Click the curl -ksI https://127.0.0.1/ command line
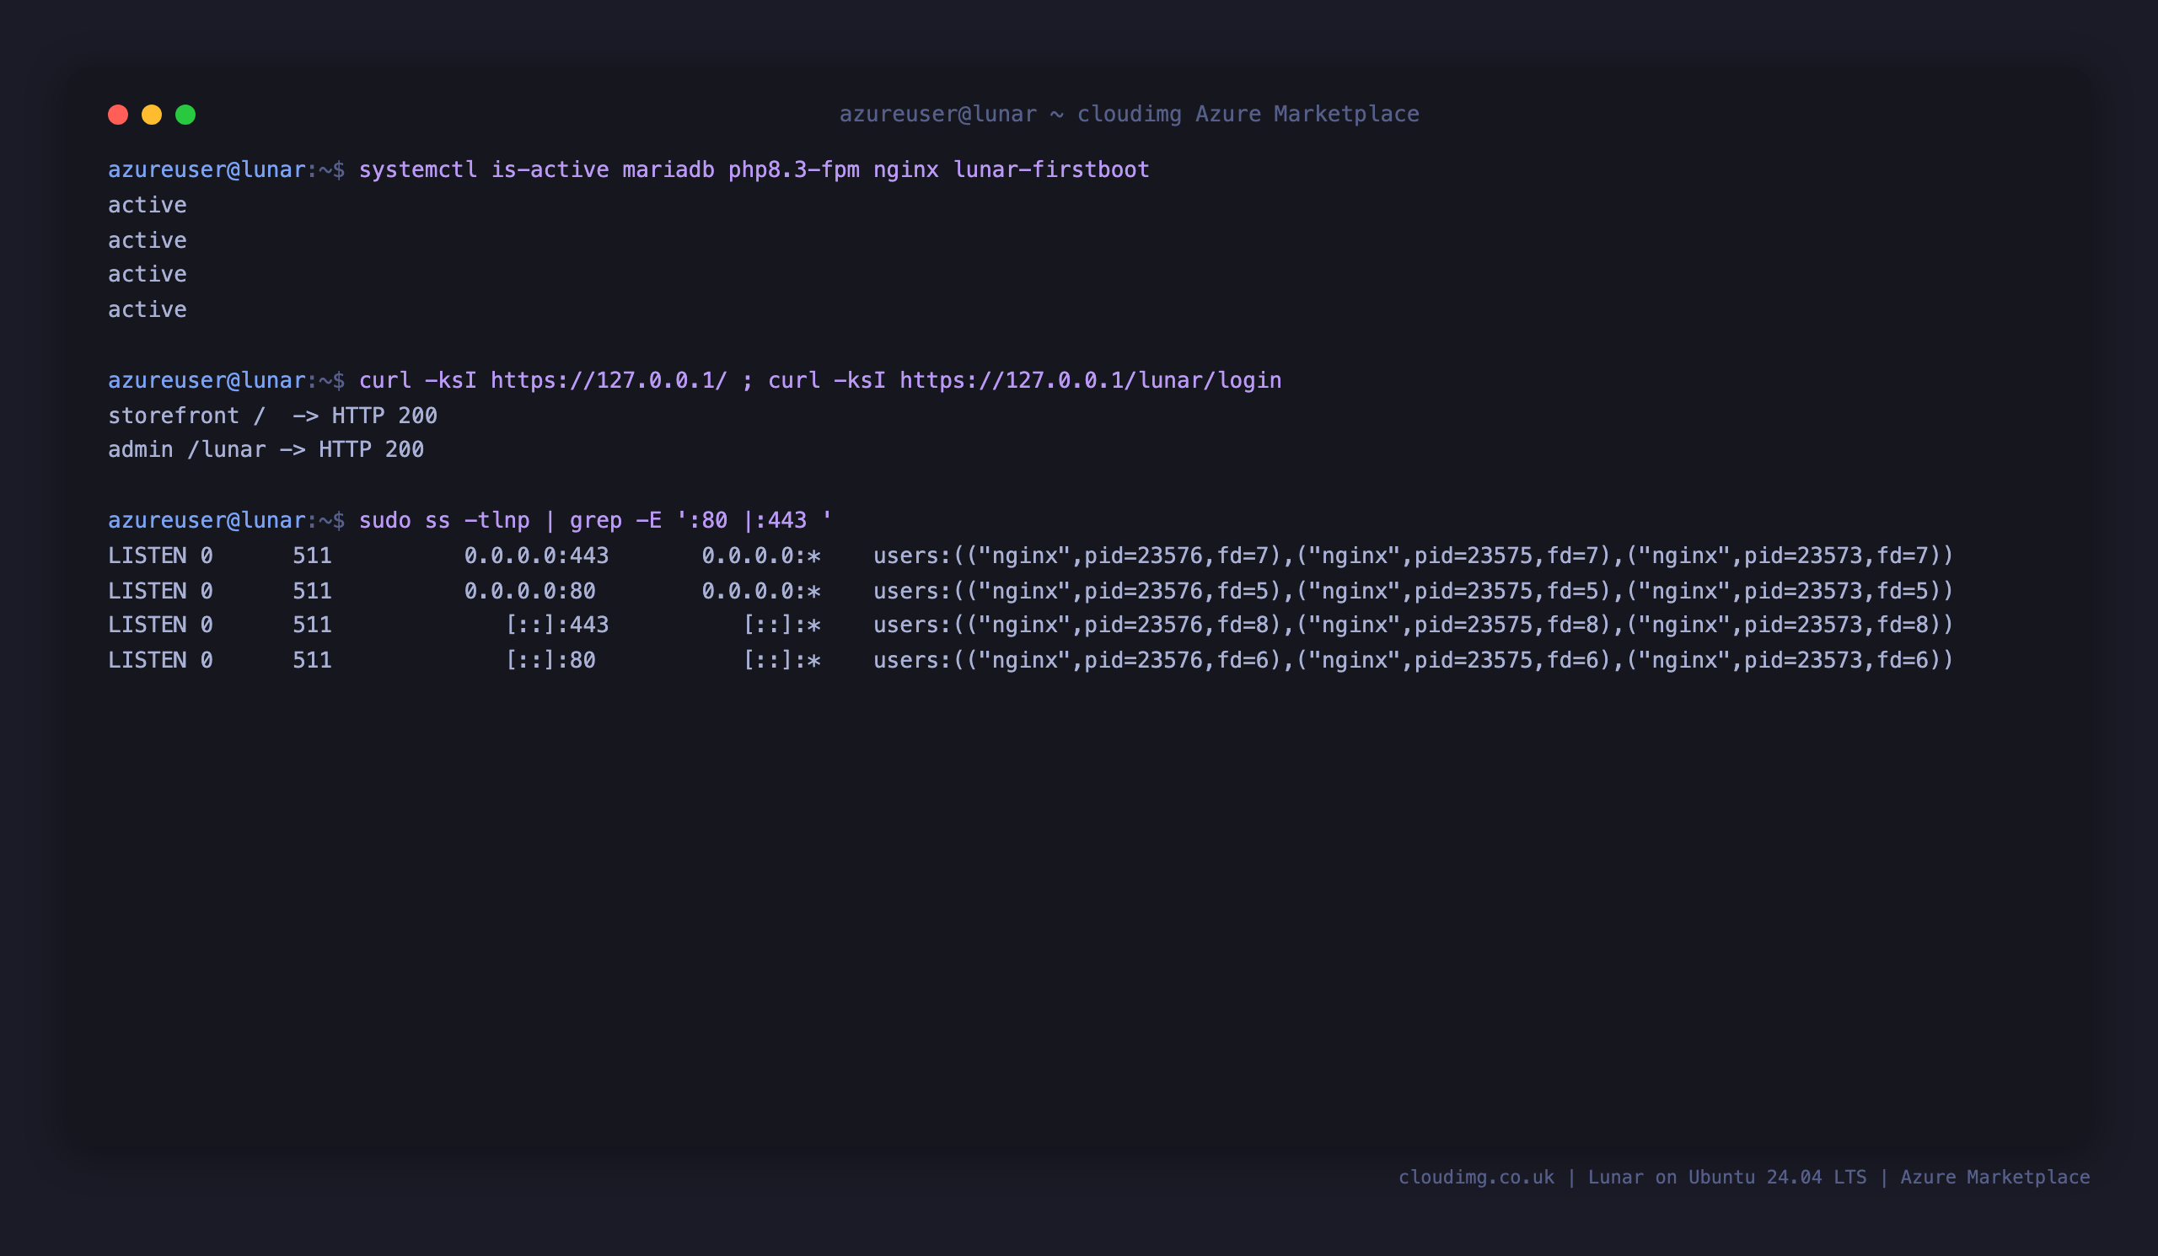This screenshot has width=2158, height=1256. click(x=819, y=380)
